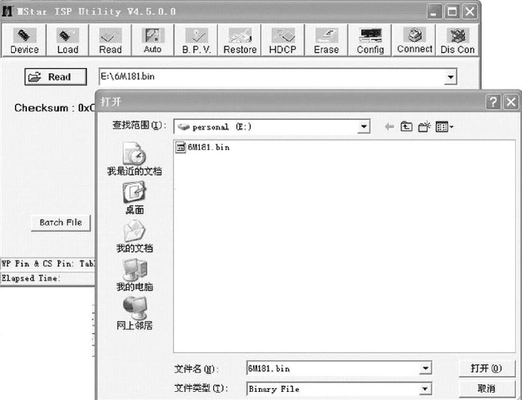Go up one folder level
Screen dimensions: 522x400
point(406,127)
